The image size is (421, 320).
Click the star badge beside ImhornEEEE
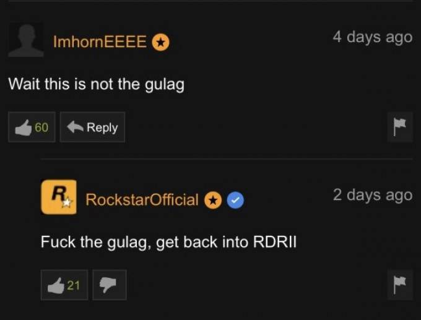click(161, 43)
